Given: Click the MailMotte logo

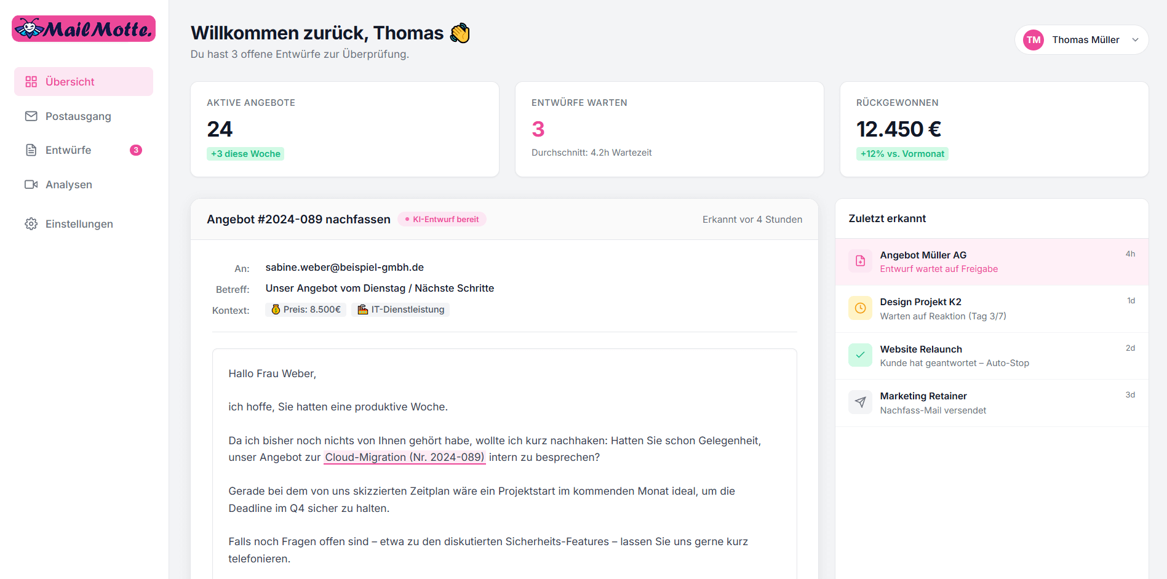Looking at the screenshot, I should click(84, 29).
